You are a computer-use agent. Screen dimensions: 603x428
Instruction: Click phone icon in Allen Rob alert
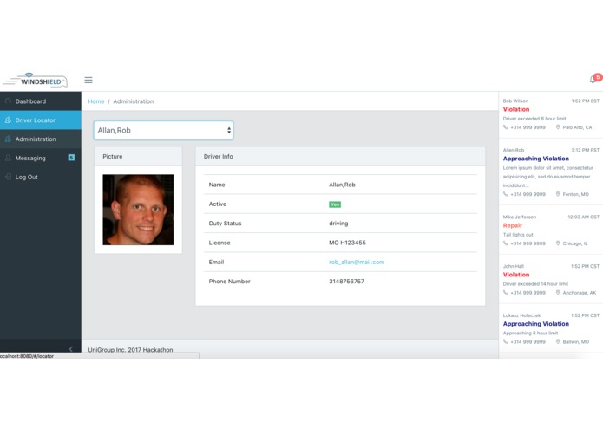506,194
